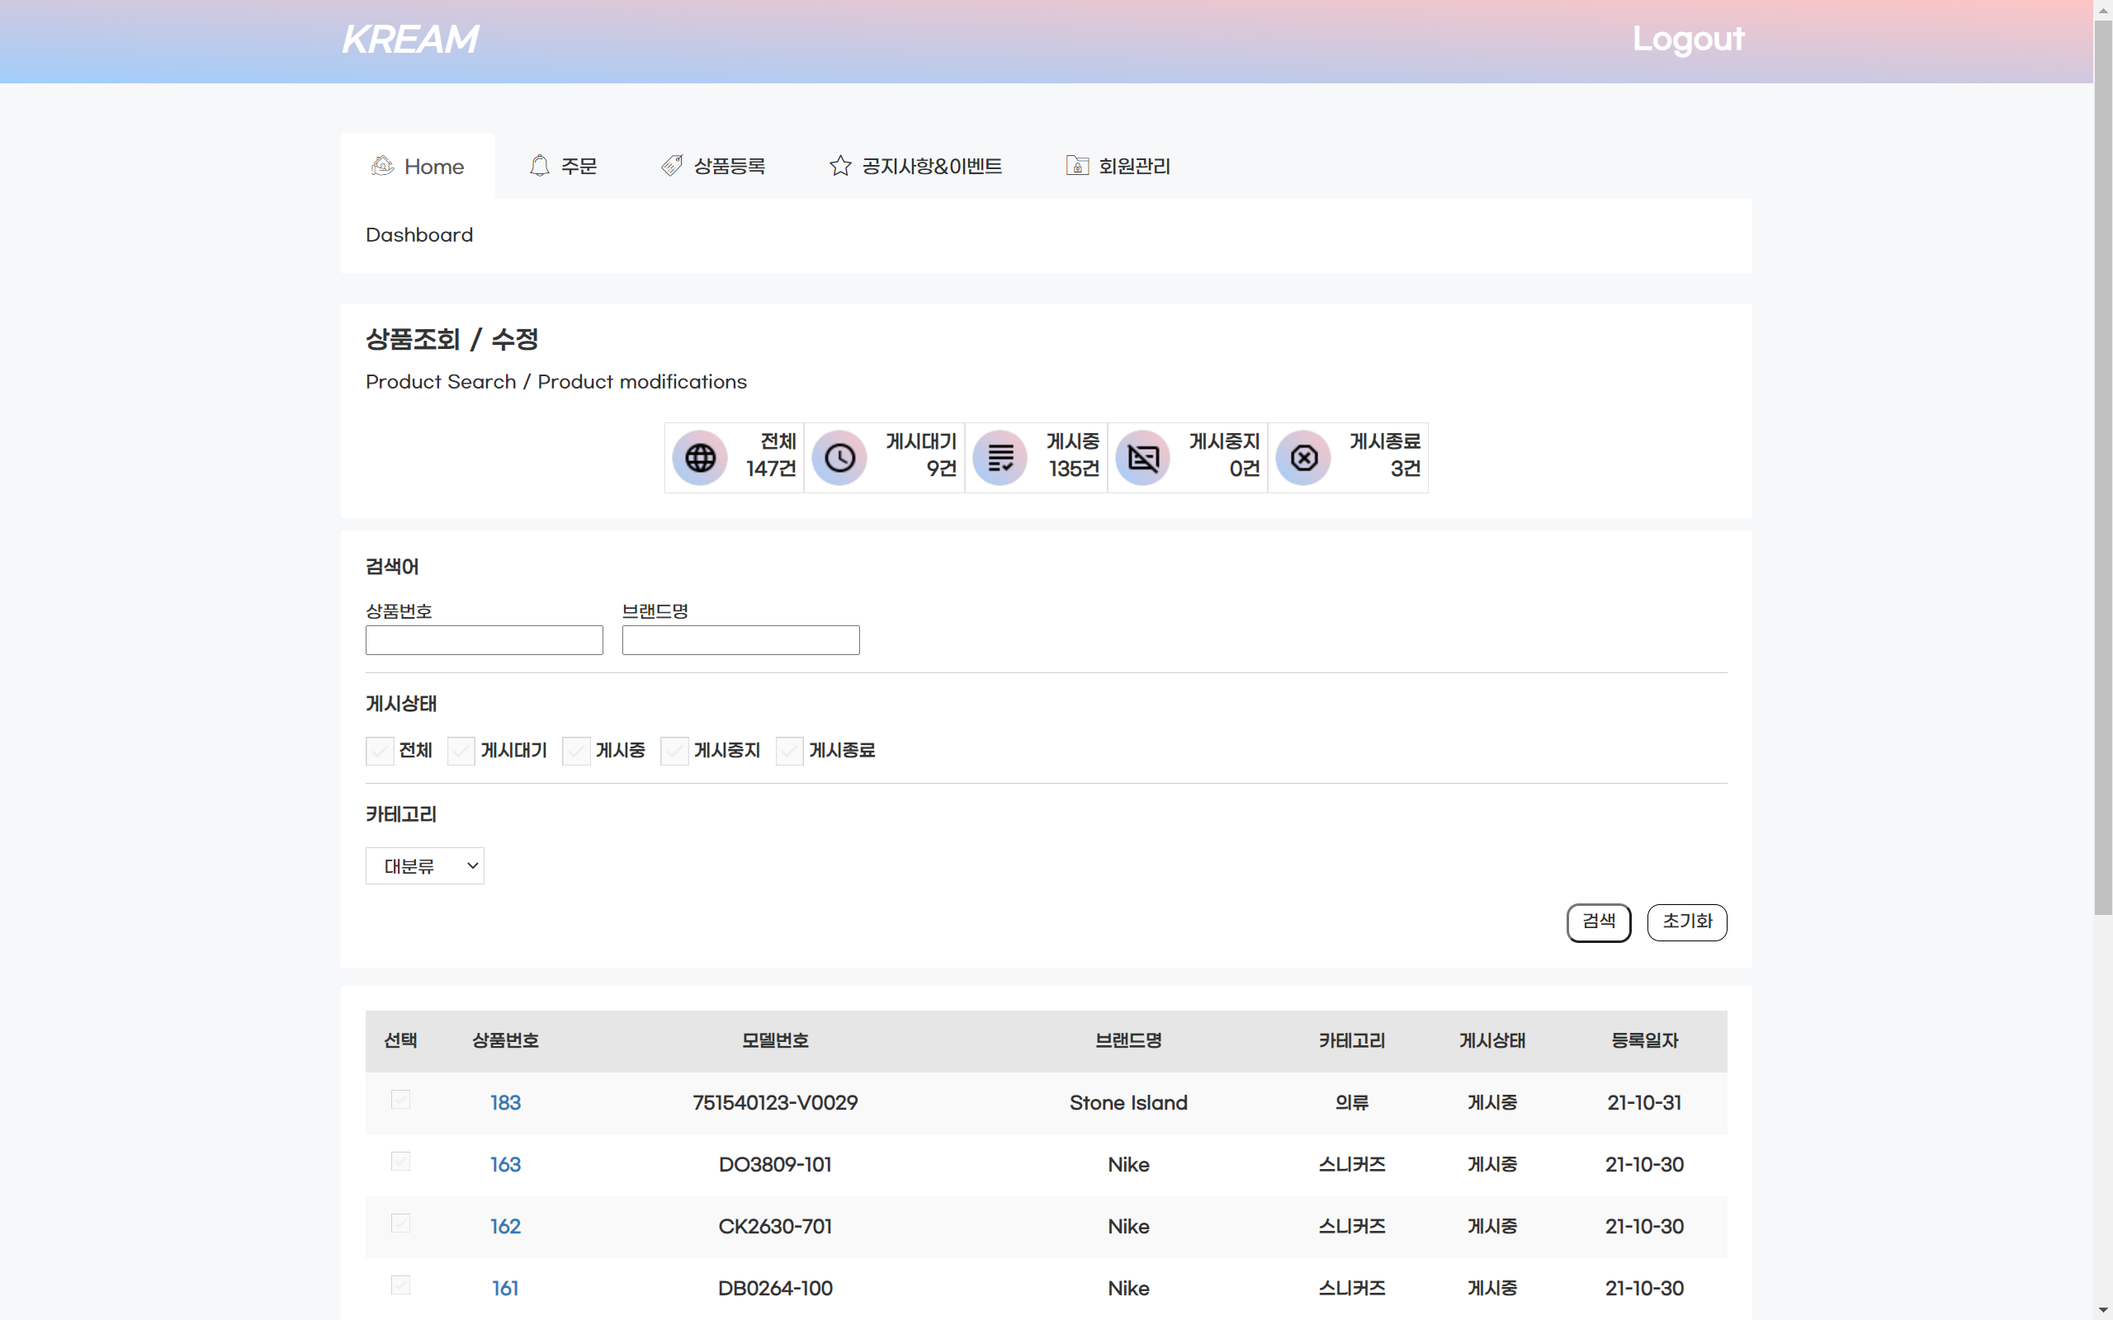This screenshot has width=2113, height=1320.
Task: Open product 163 details link
Action: pos(505,1165)
